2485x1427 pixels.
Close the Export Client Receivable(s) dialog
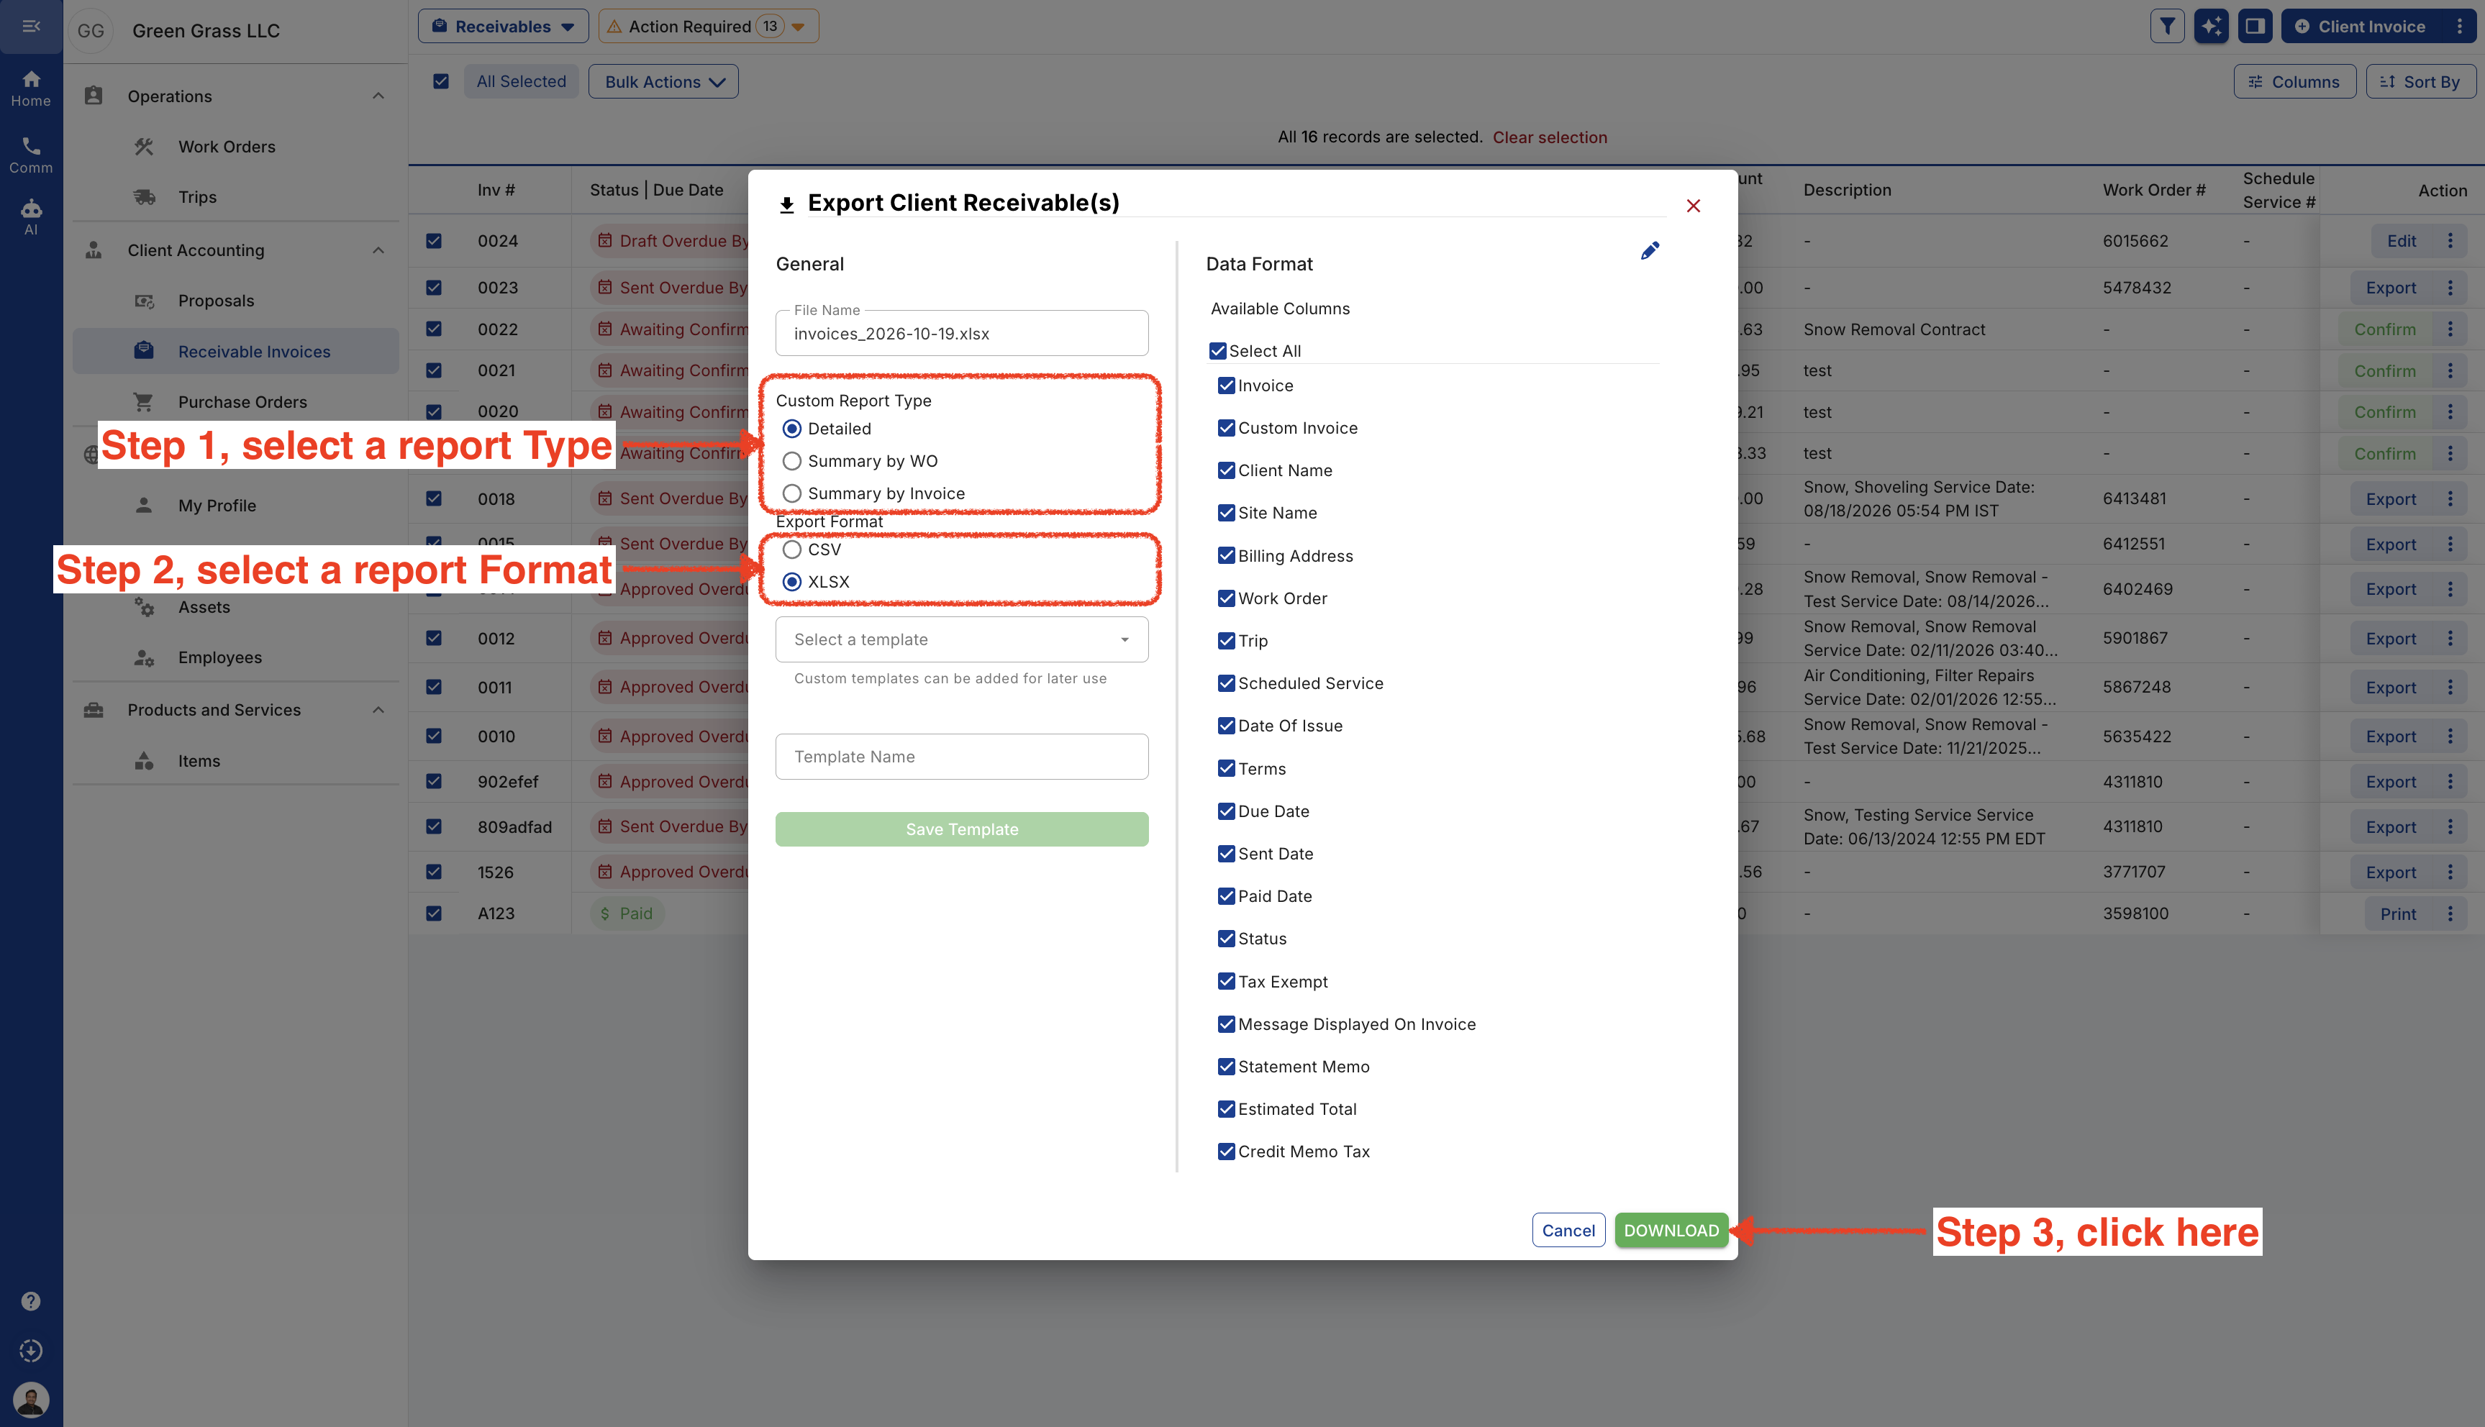1693,206
